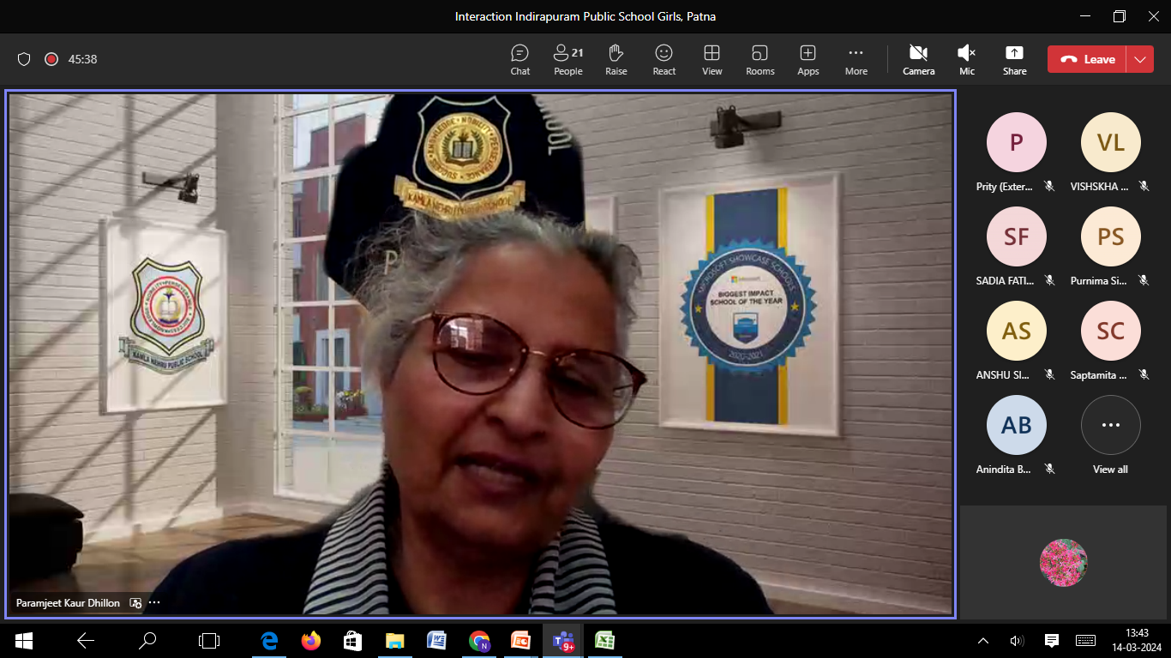Screen dimensions: 1171x658
Task: Open the More actions menu
Action: coord(856,59)
